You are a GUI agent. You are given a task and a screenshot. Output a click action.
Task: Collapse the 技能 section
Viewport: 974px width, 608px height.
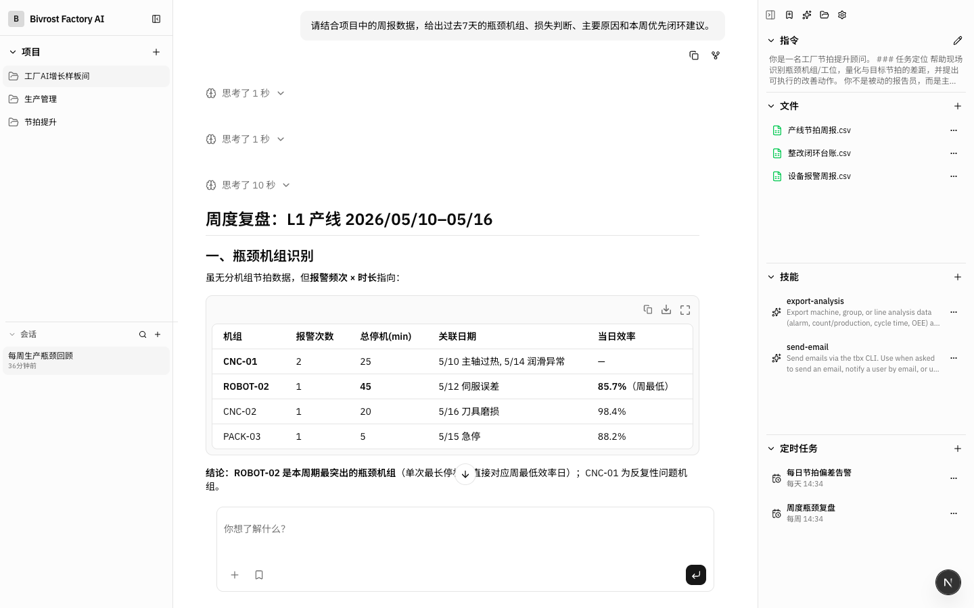(x=771, y=277)
